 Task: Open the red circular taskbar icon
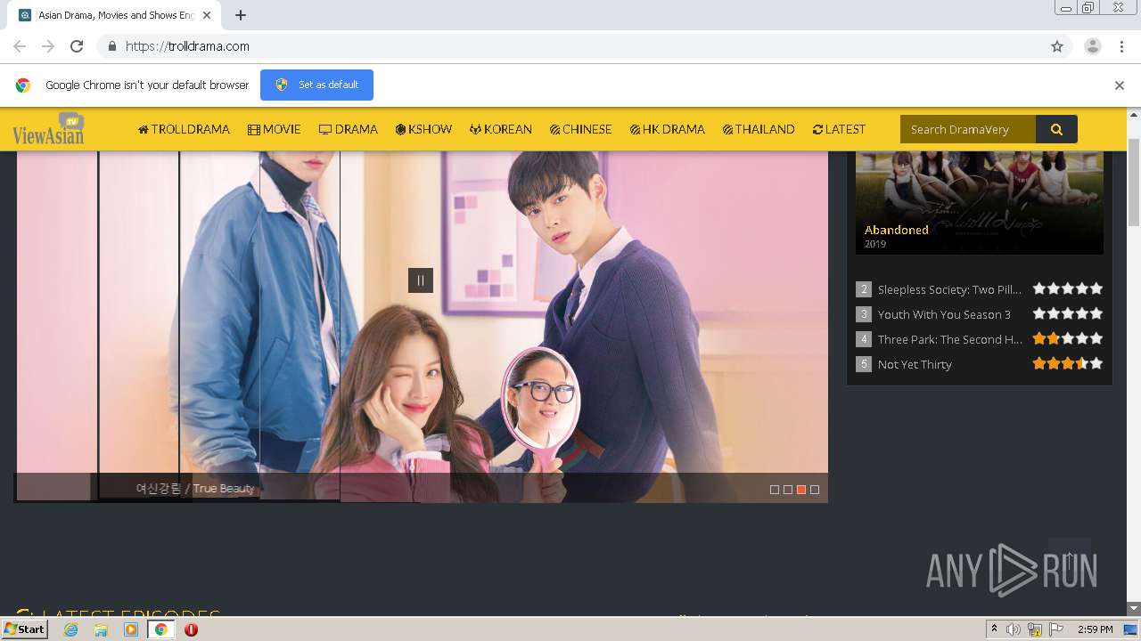point(191,629)
